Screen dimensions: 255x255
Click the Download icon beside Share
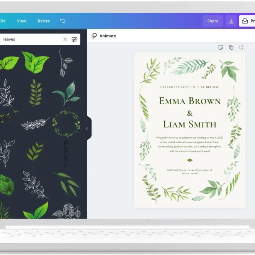231,21
